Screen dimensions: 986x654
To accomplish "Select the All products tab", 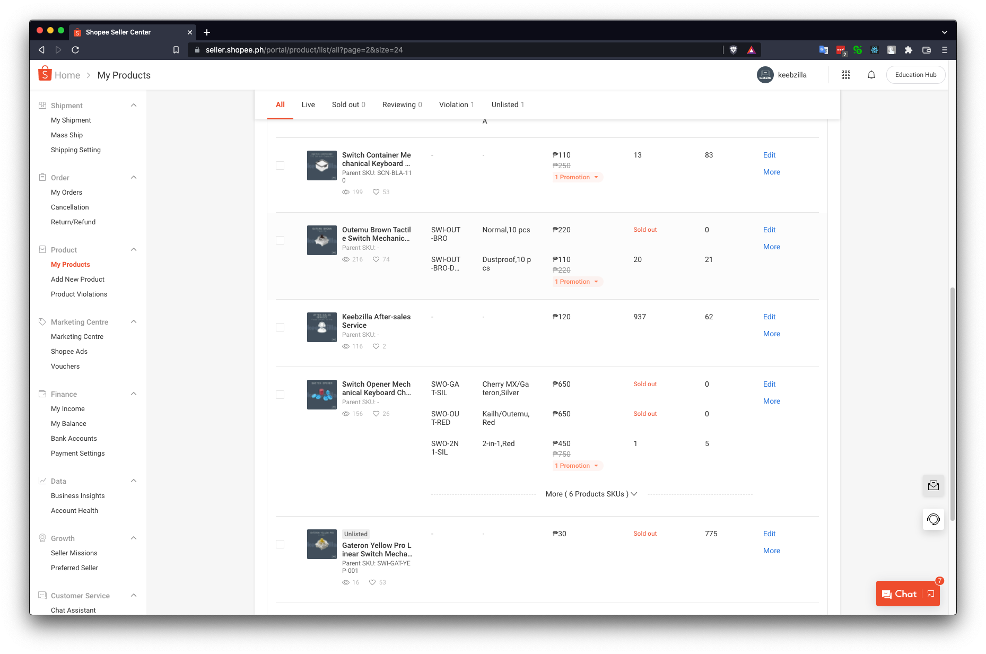I will coord(280,104).
